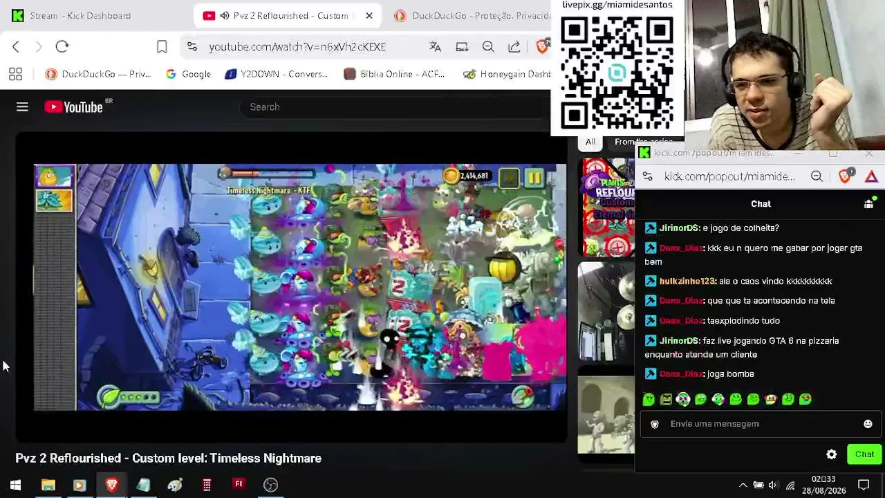Image resolution: width=885 pixels, height=498 pixels.
Task: Click the Kick popout address bar URL
Action: coord(729,176)
